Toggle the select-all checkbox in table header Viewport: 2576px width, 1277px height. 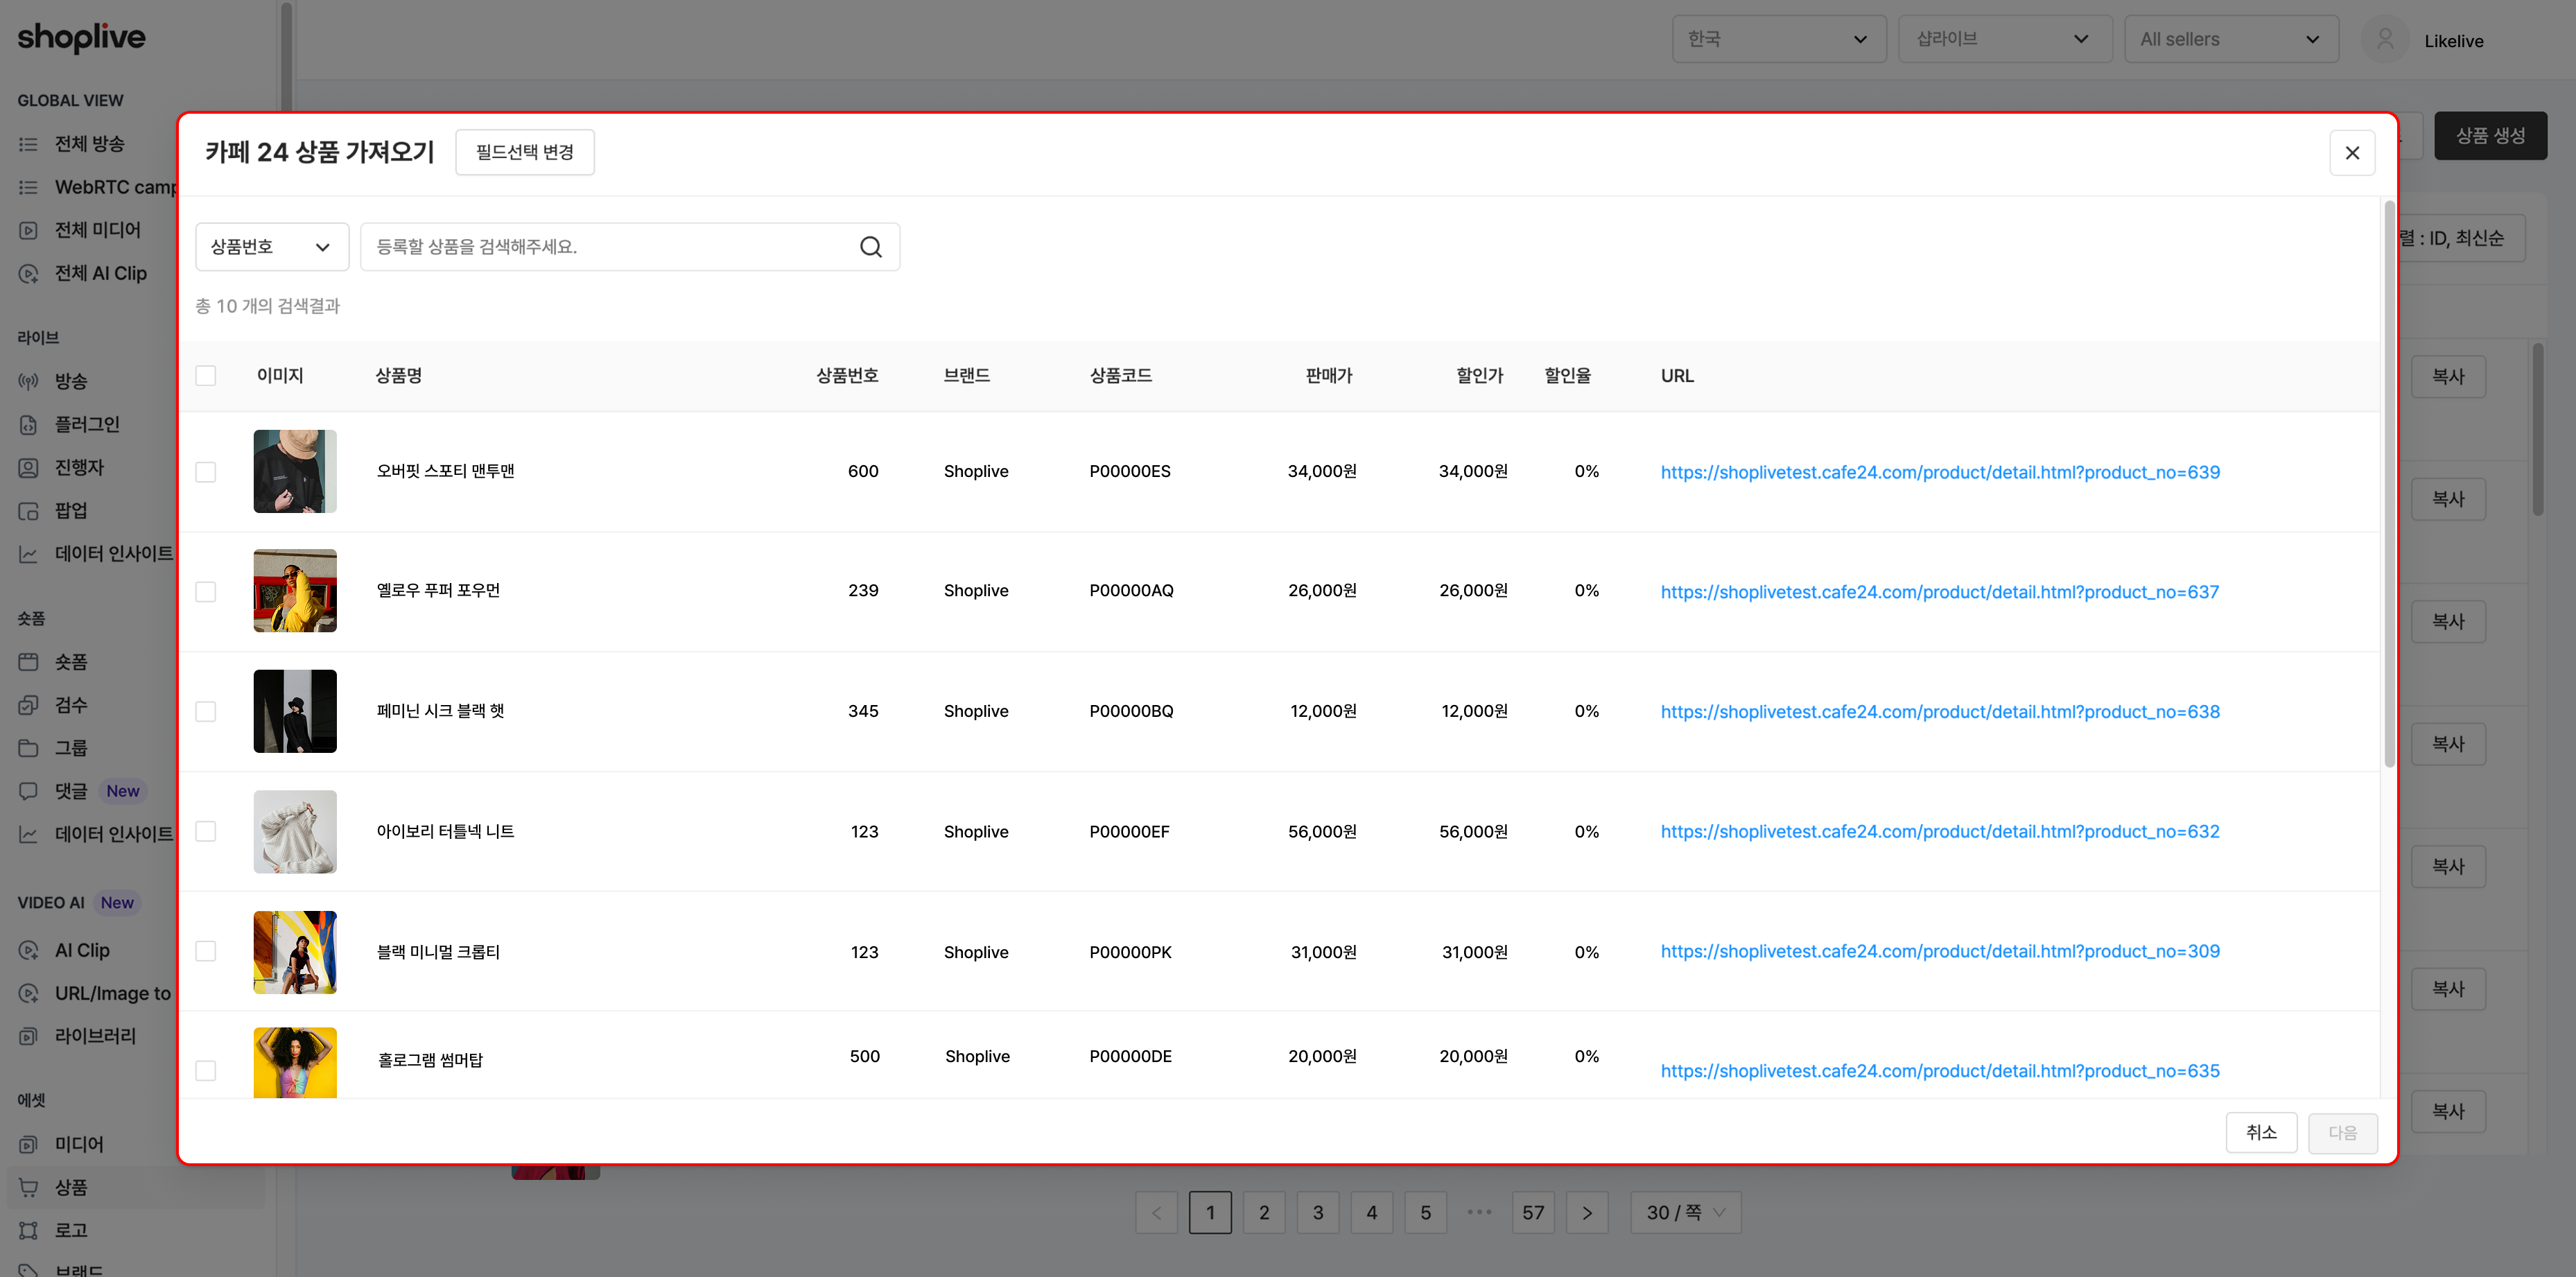click(x=206, y=376)
